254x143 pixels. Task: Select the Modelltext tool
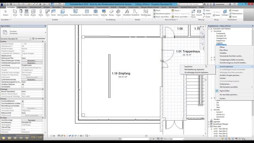click(127, 12)
